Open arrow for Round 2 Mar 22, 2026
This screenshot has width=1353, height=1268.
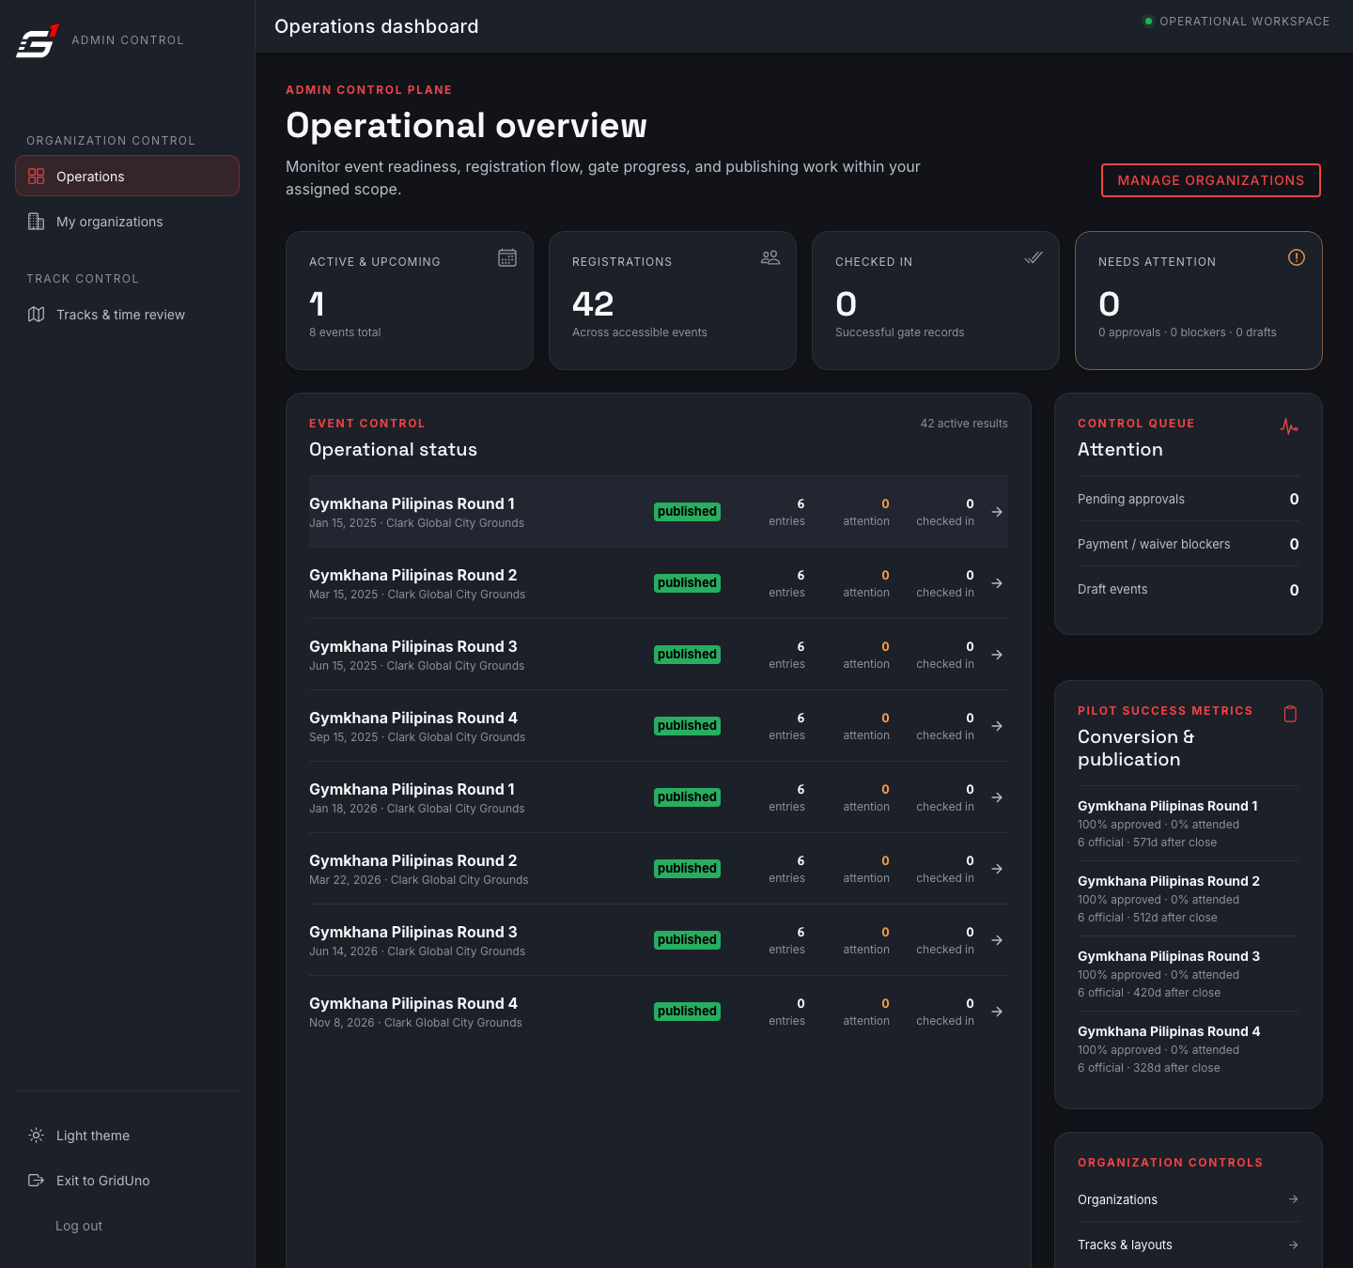[997, 869]
